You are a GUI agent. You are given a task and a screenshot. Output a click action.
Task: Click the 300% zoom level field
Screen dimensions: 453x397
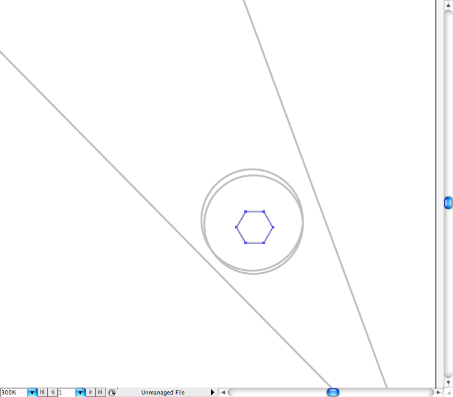click(13, 393)
